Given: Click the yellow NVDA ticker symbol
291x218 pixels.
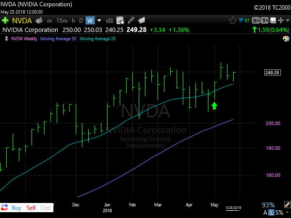Looking at the screenshot, I should [x=22, y=20].
